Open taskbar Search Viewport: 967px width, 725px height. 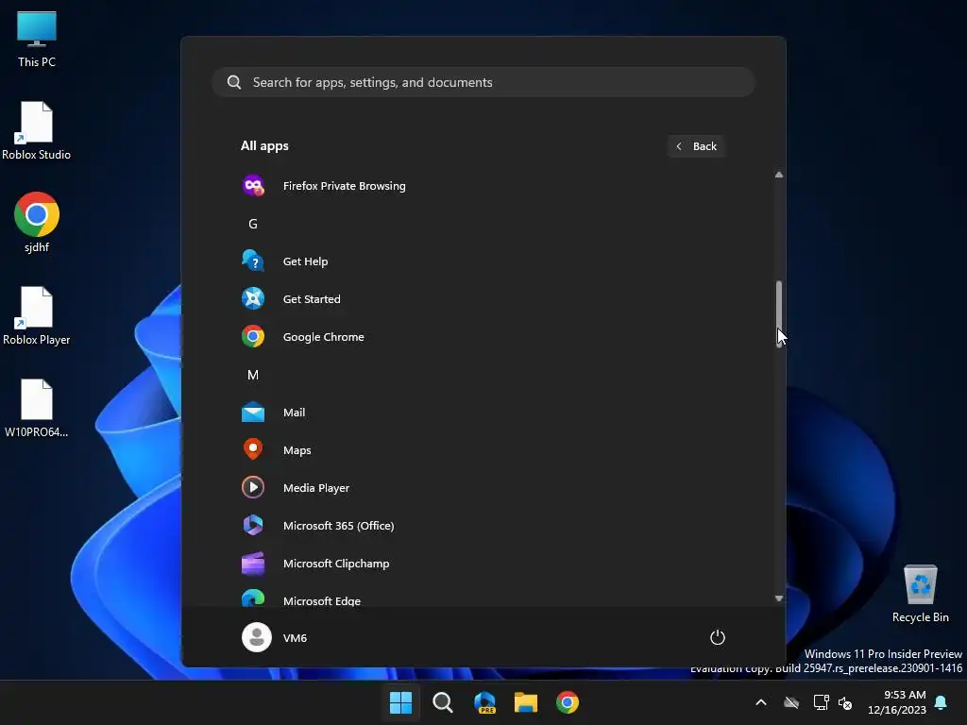pos(442,702)
